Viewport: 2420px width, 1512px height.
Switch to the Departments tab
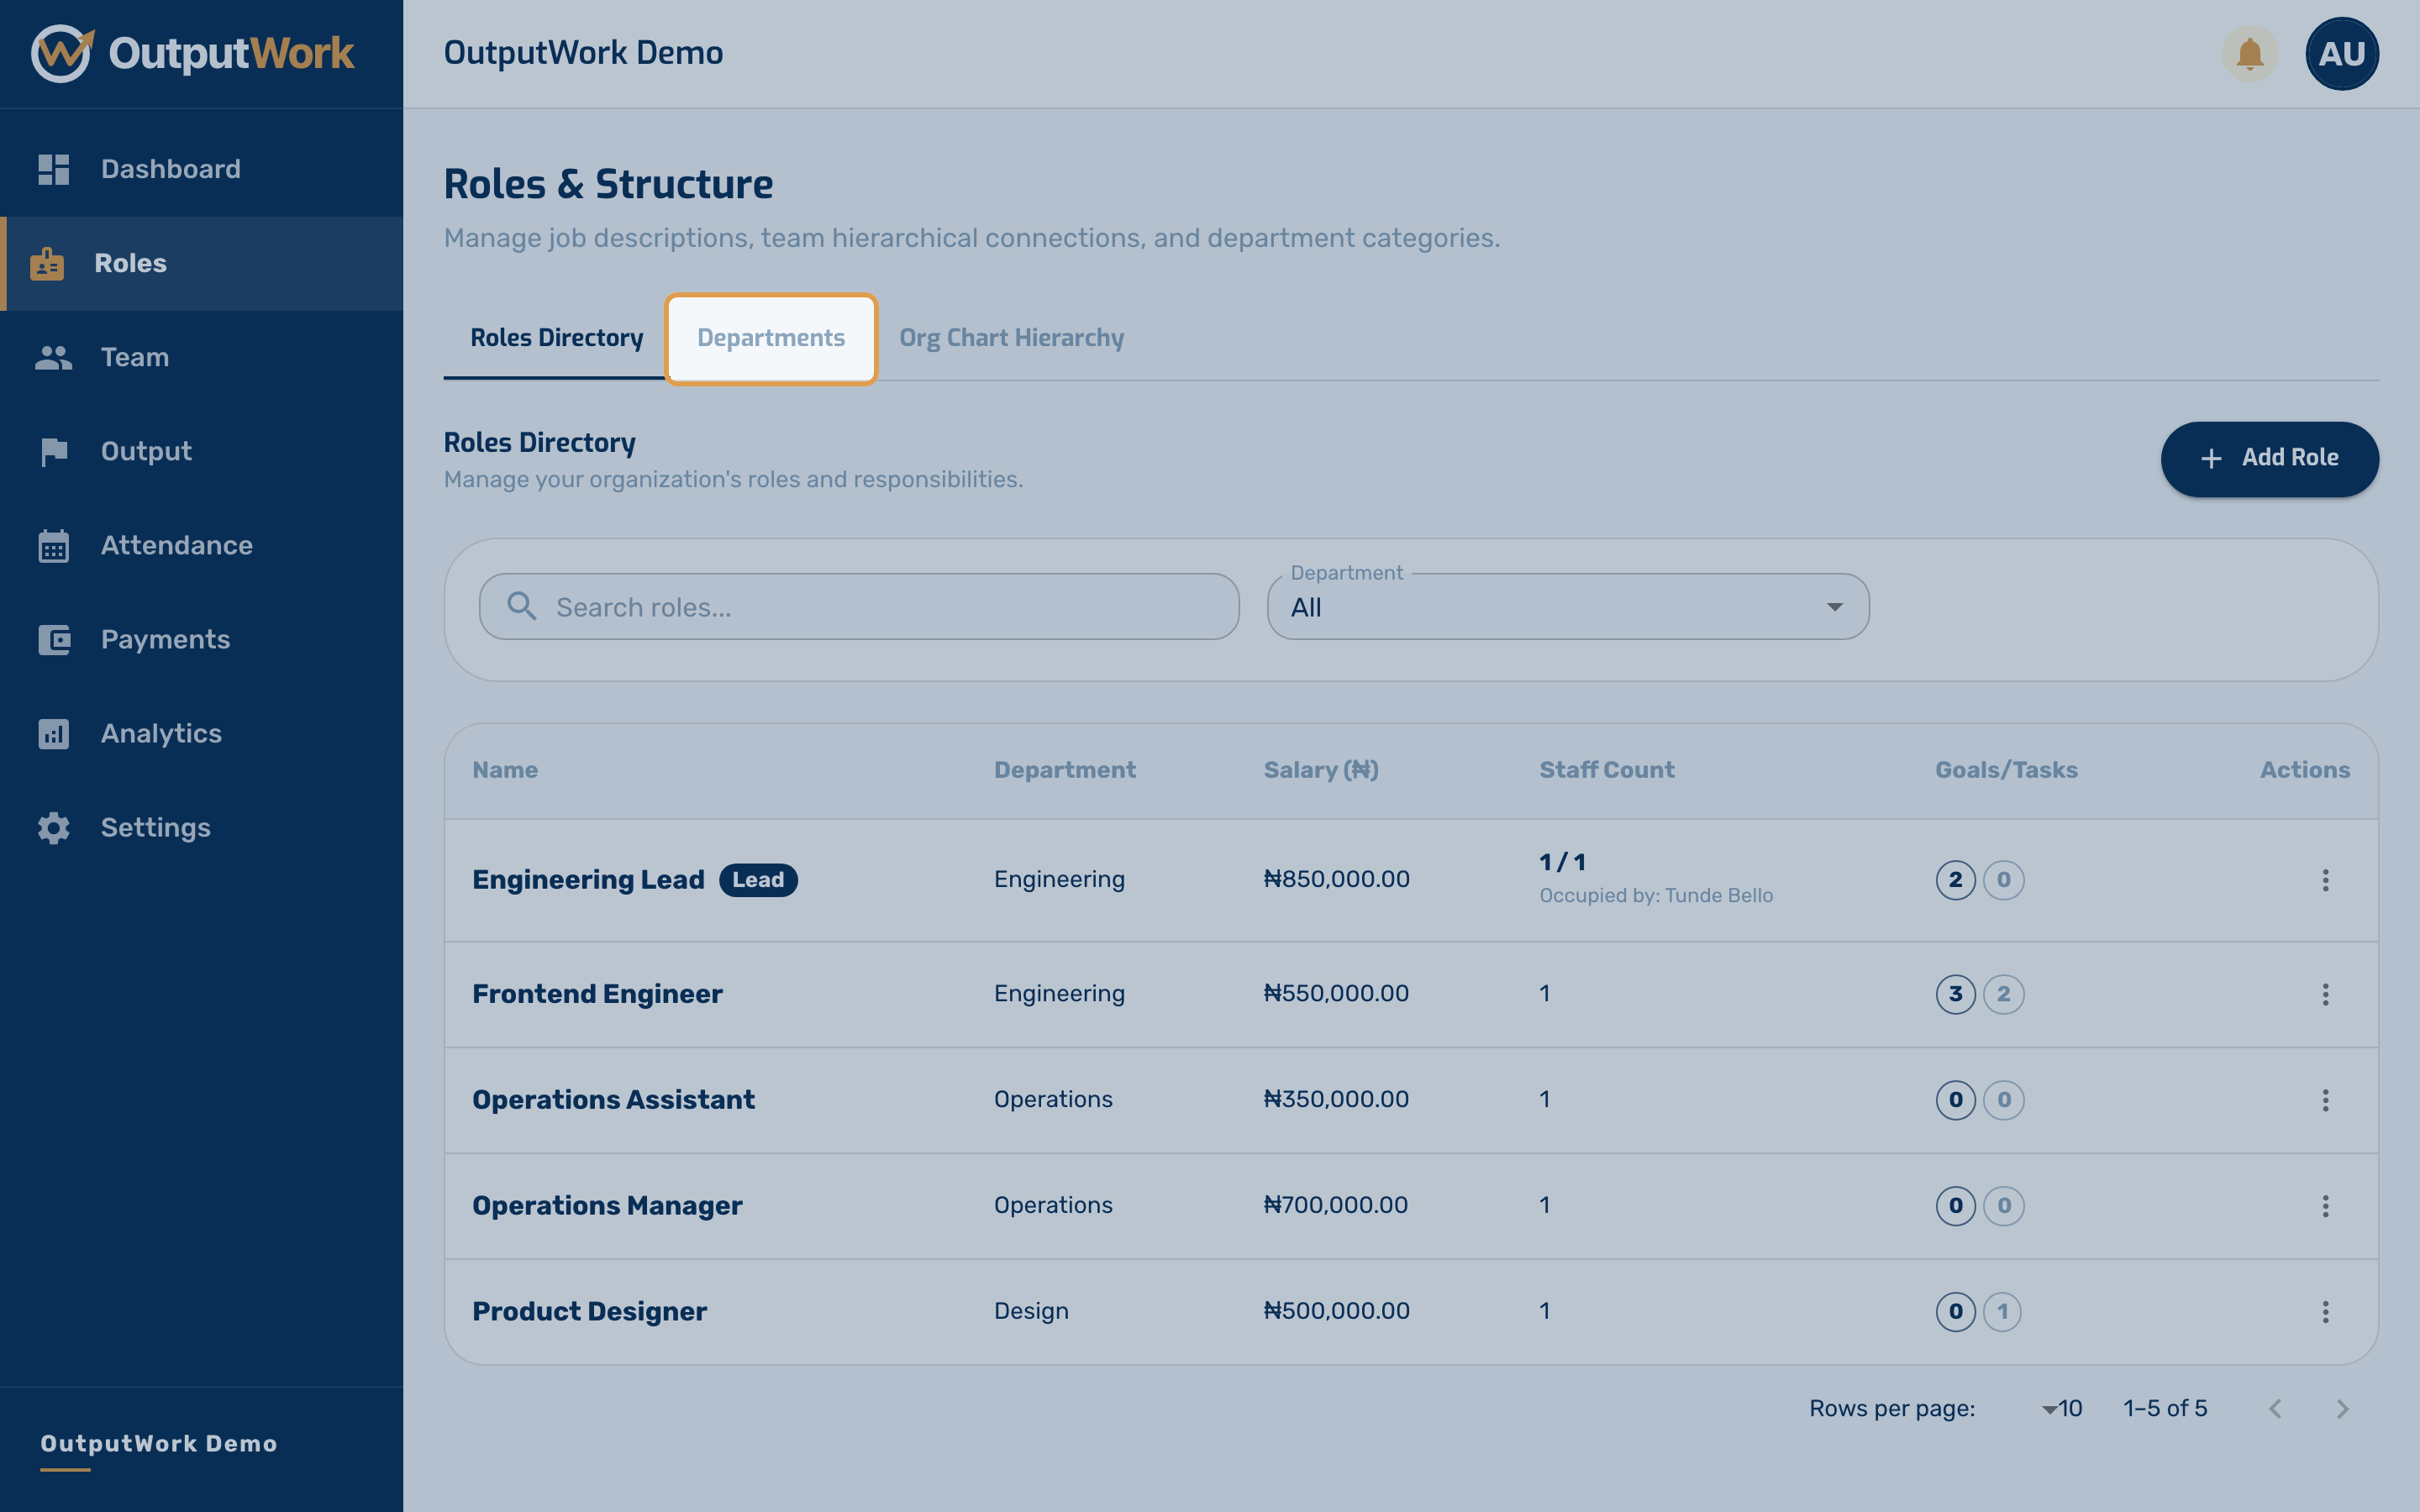click(x=771, y=338)
